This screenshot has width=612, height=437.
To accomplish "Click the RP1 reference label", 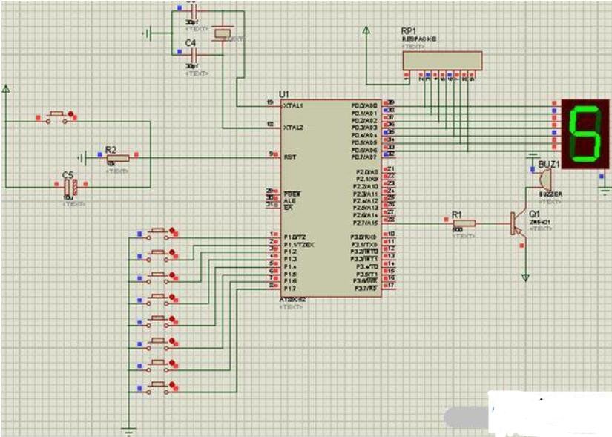I will click(x=409, y=31).
